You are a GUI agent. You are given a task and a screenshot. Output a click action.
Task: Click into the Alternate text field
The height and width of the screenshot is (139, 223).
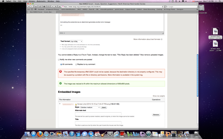pos(98,114)
